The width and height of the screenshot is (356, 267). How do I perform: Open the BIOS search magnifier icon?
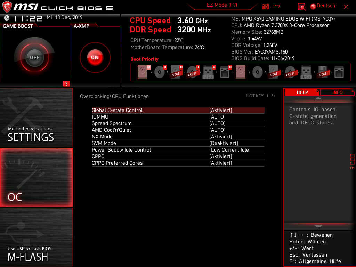pyautogui.click(x=301, y=7)
